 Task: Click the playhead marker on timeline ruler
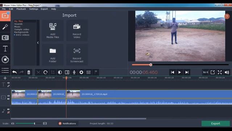66,78
